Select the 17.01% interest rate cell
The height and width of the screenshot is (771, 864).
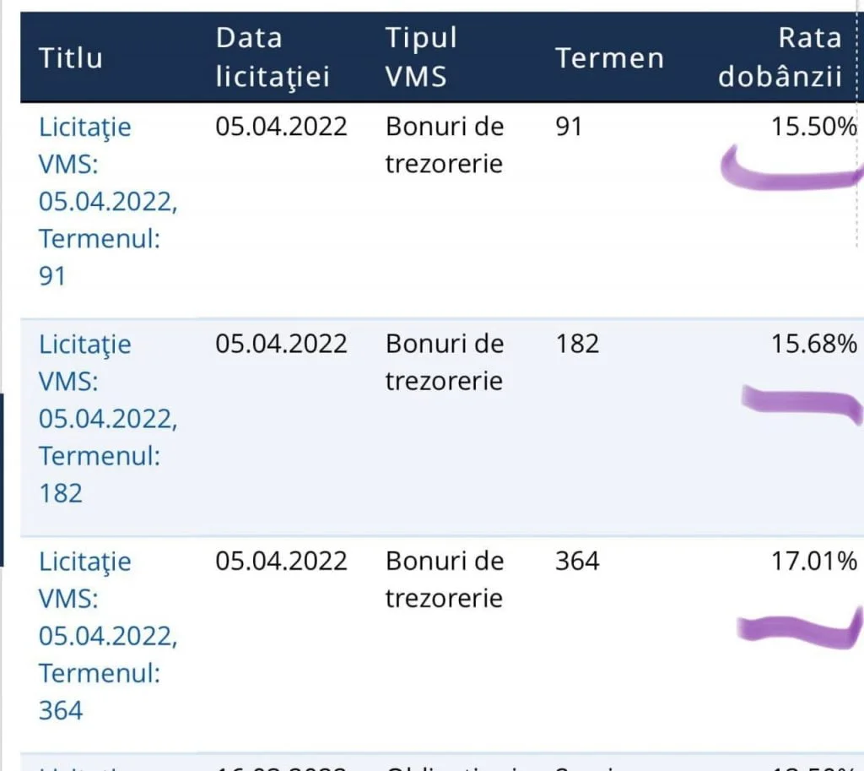coord(814,562)
